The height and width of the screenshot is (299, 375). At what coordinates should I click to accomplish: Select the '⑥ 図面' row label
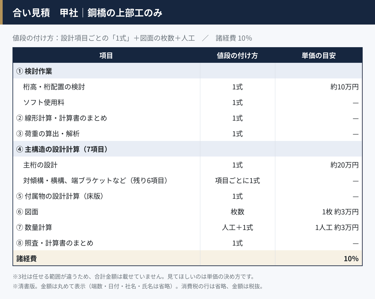(x=27, y=212)
